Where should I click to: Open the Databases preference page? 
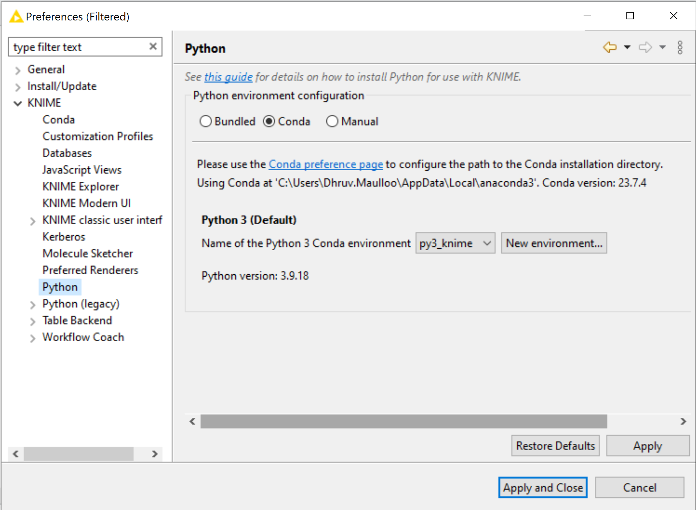pyautogui.click(x=67, y=153)
